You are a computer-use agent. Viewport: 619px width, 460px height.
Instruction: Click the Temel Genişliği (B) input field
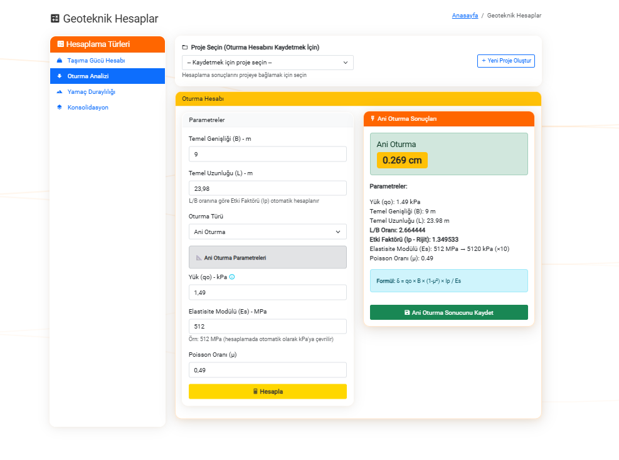pyautogui.click(x=268, y=154)
